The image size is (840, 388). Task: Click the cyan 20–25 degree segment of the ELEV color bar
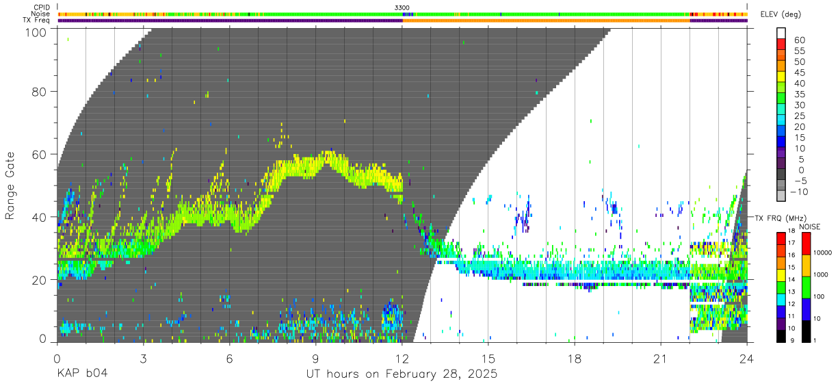click(x=781, y=121)
